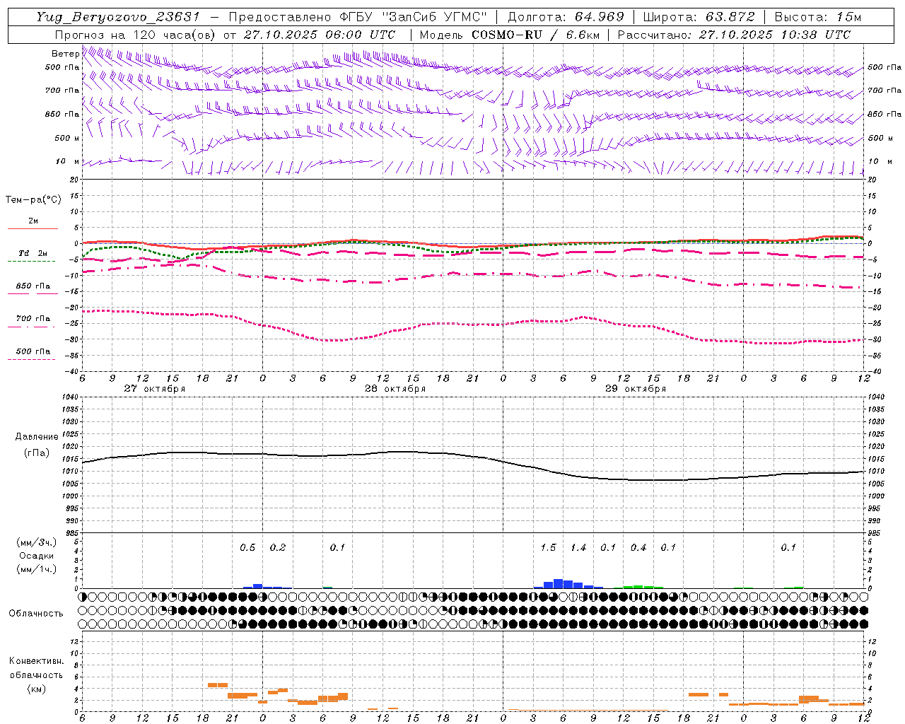This screenshot has height=724, width=905.
Task: Click the 0.4 precipitation value
Action: click(x=638, y=548)
